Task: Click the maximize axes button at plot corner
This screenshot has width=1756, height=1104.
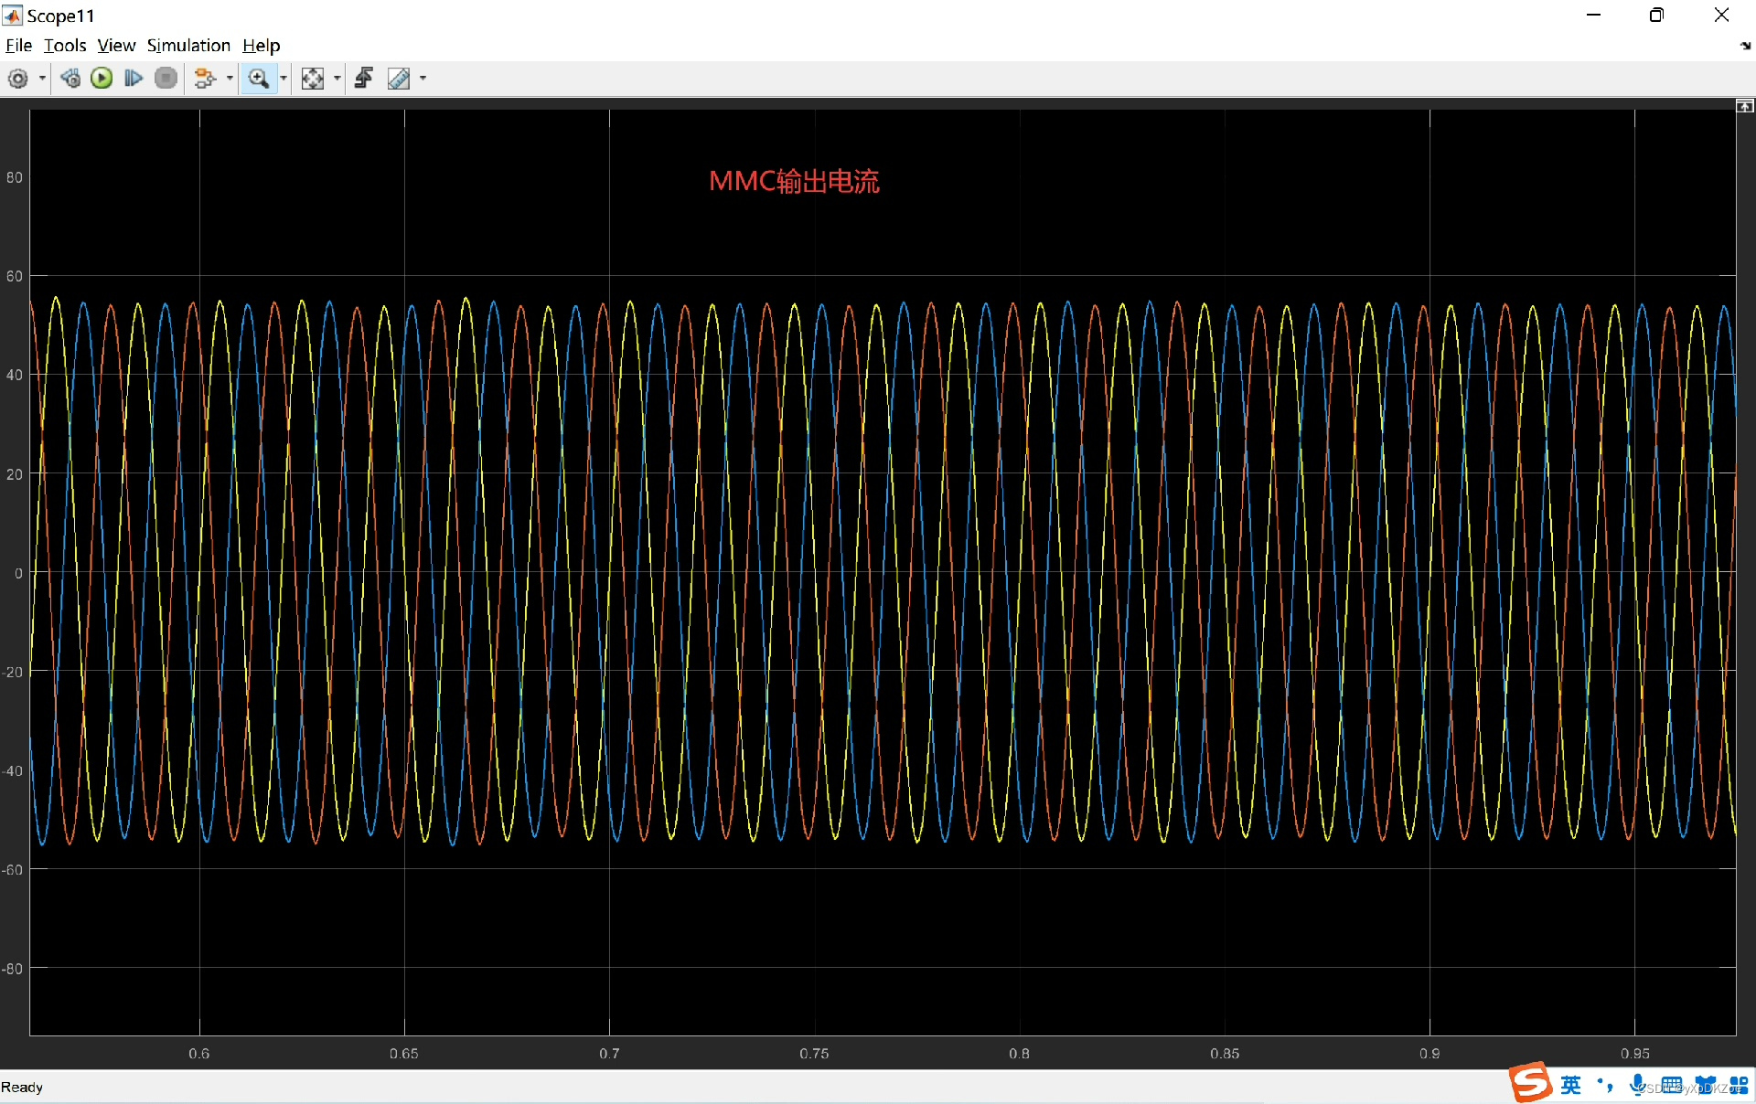Action: point(1744,107)
